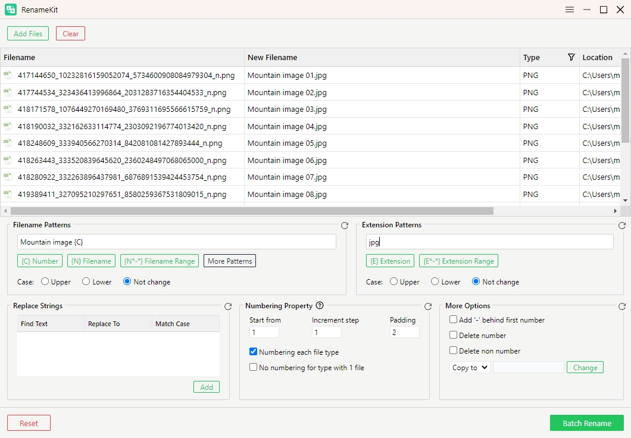Reset Extension Patterns with refresh icon

click(622, 226)
